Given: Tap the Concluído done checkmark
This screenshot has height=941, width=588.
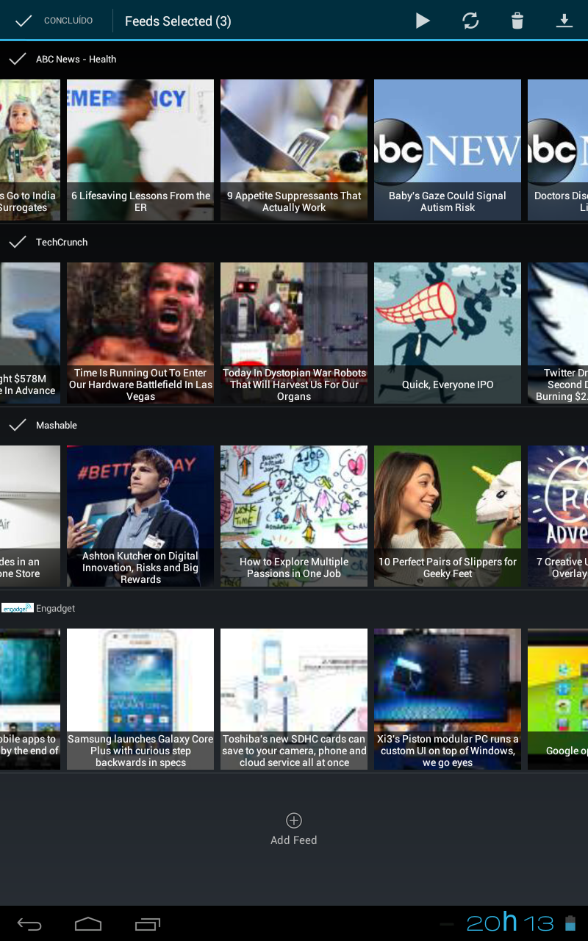Looking at the screenshot, I should click(x=24, y=21).
